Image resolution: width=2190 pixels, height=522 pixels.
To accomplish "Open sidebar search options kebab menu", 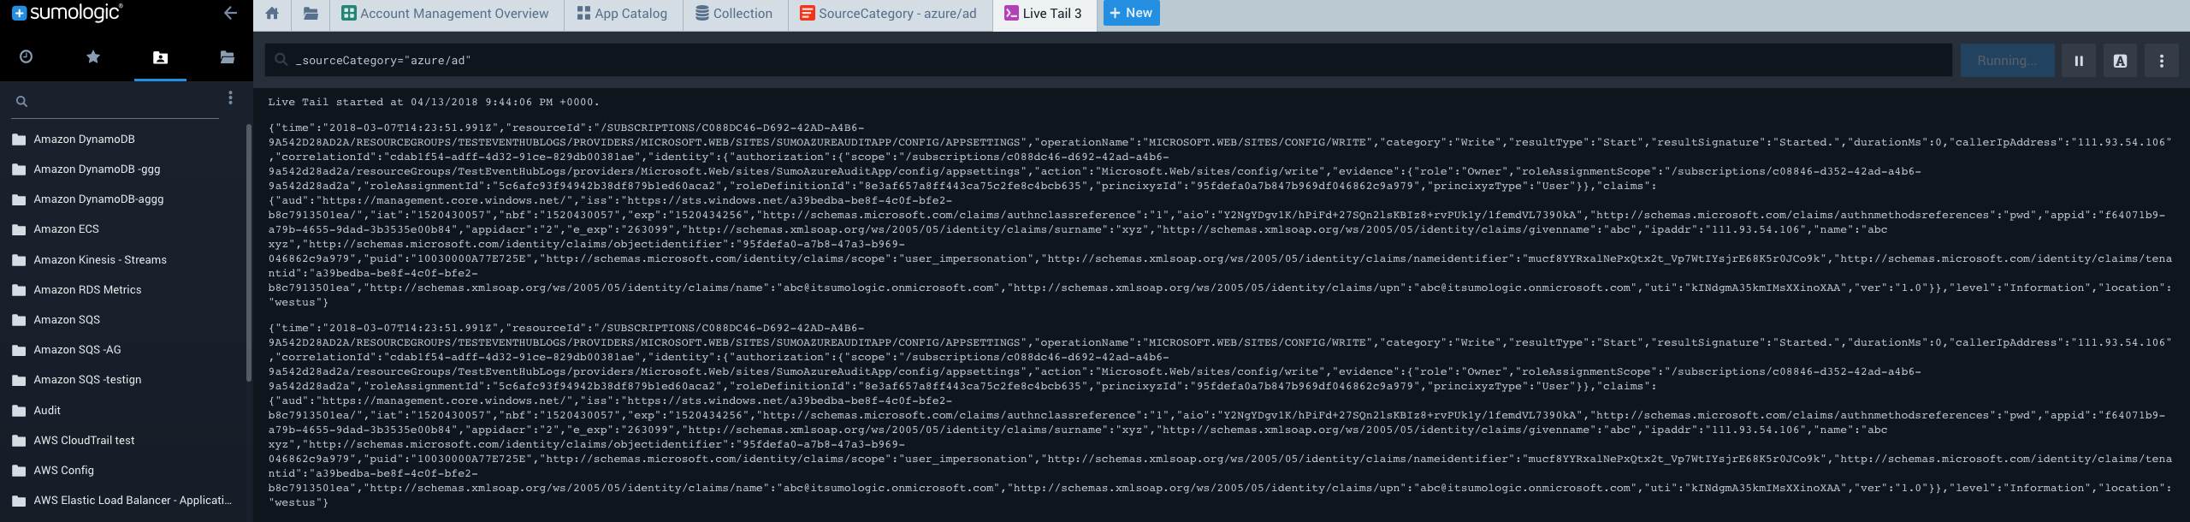I will click(x=230, y=98).
